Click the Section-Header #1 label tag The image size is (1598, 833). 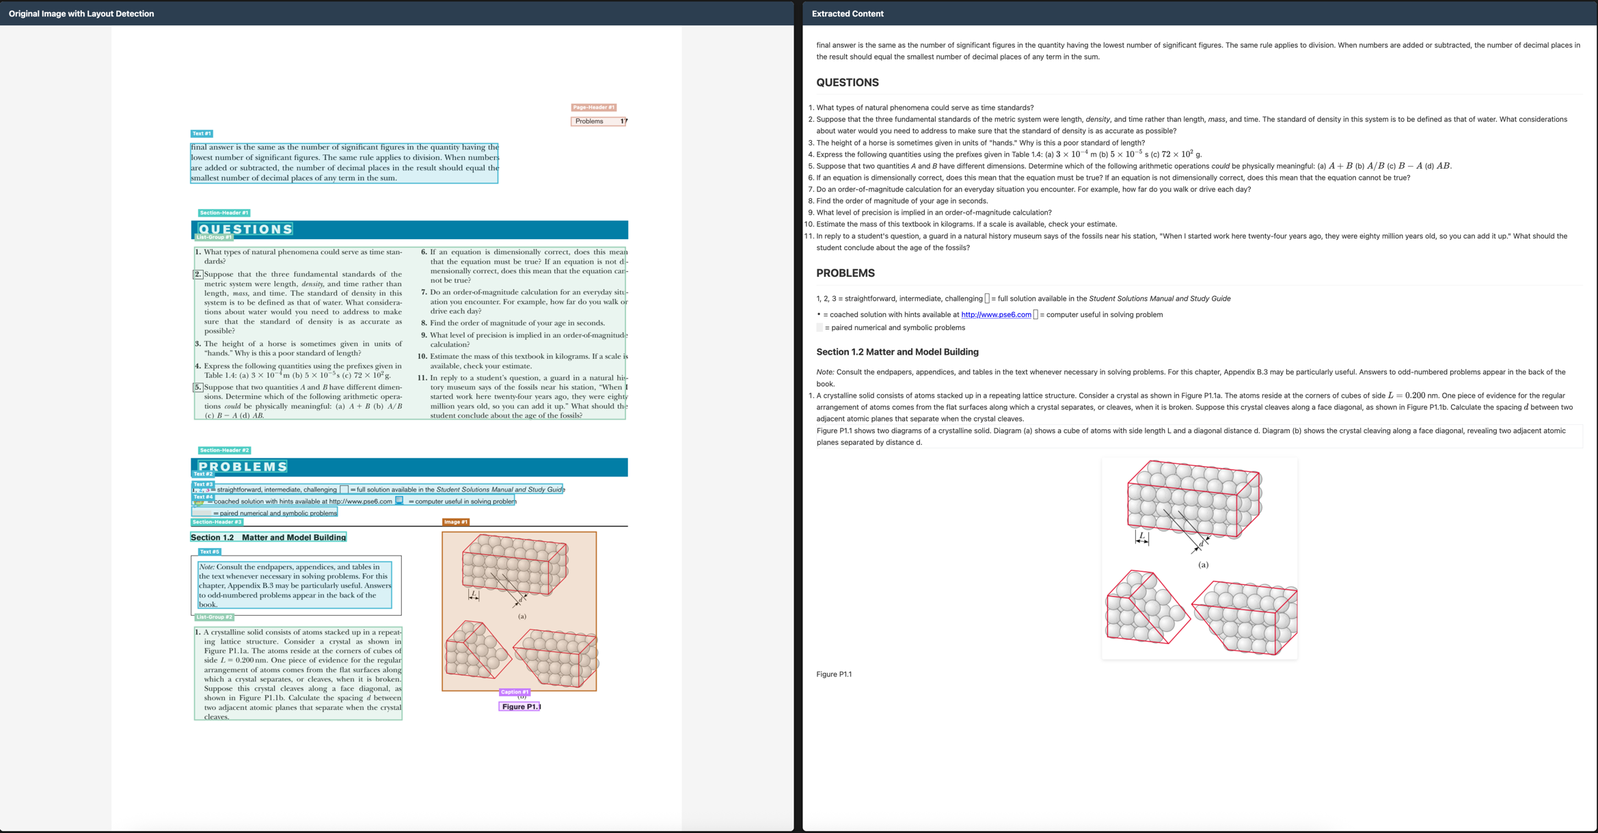224,213
